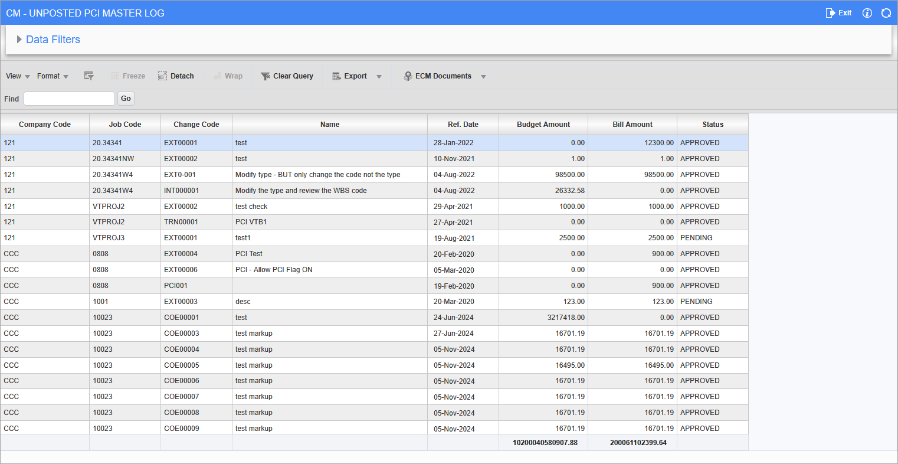Open the View dropdown menu
The width and height of the screenshot is (898, 464).
(18, 76)
